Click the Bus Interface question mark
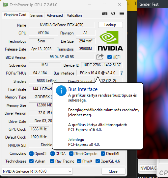The image size is (168, 178). pyautogui.click(x=122, y=73)
